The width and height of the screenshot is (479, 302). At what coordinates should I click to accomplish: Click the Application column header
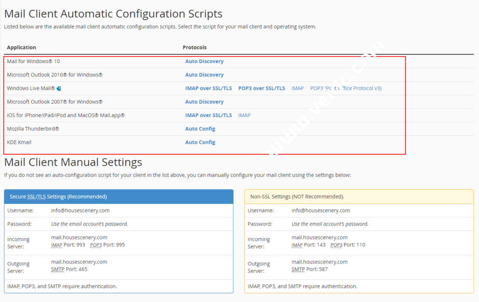tap(22, 48)
